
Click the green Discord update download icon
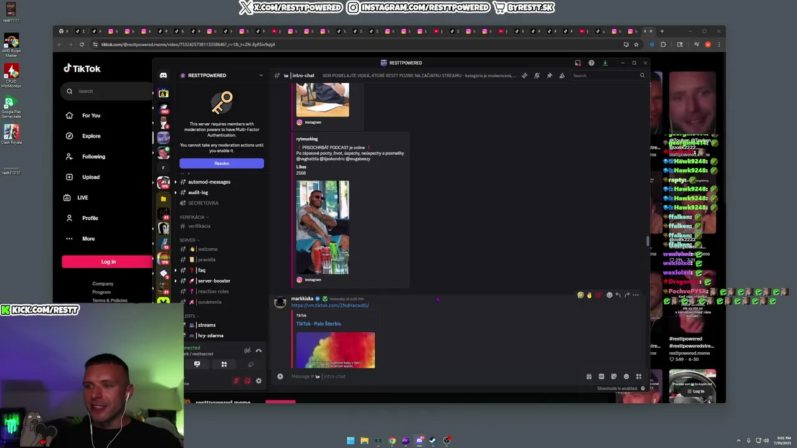[x=605, y=63]
